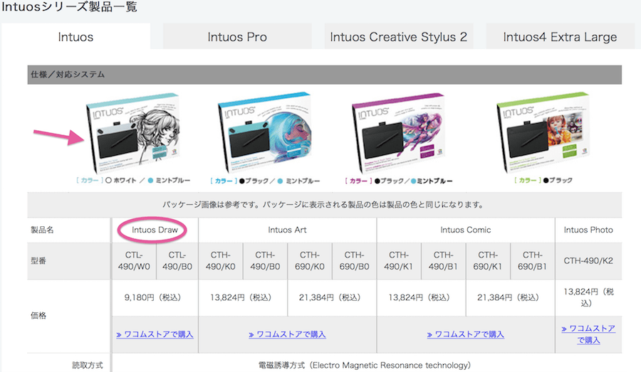Click model number CTH-690/K1
641x372 pixels.
pos(488,261)
